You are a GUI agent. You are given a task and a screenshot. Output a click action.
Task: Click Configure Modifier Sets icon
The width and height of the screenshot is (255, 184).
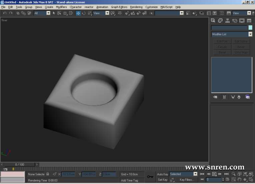tap(248, 97)
